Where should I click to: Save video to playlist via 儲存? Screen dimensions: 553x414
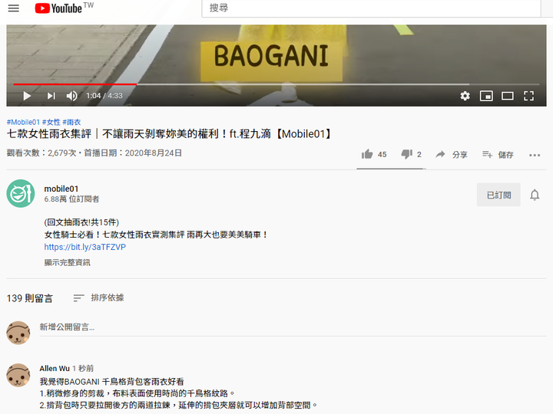(498, 155)
